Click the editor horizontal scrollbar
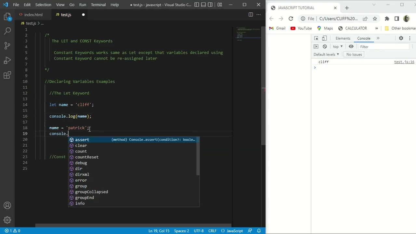The height and width of the screenshot is (234, 416). click(x=133, y=225)
